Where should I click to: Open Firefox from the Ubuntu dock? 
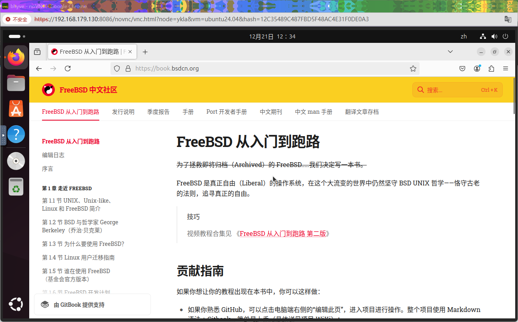16,57
